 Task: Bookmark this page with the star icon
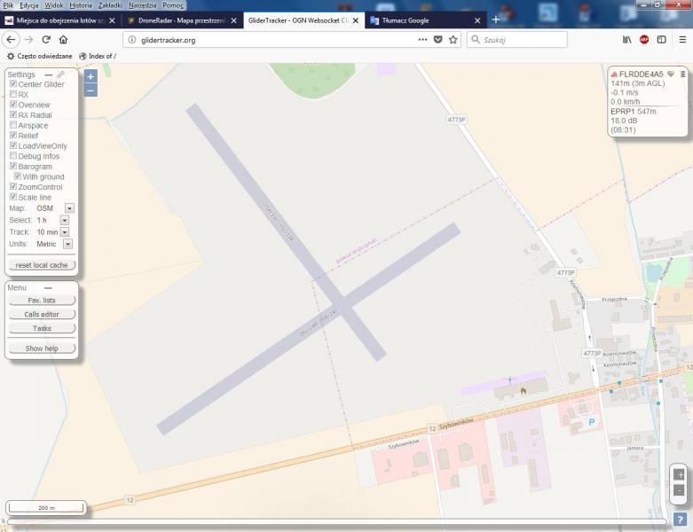453,40
